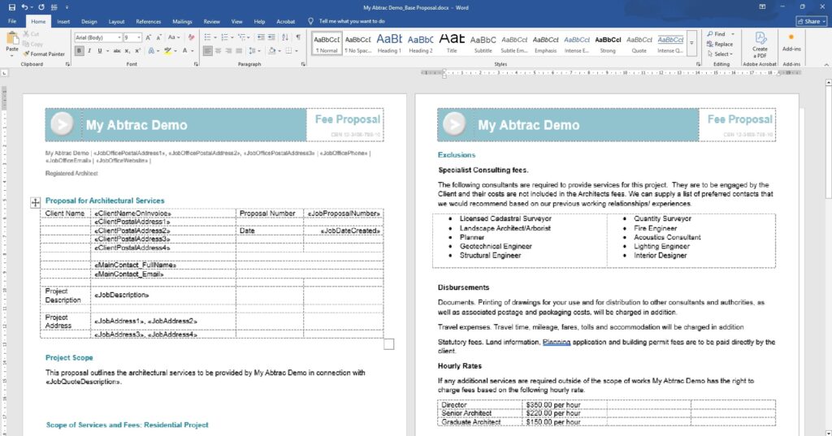The height and width of the screenshot is (436, 832).
Task: Open the Insert ribbon tab
Action: tap(63, 21)
